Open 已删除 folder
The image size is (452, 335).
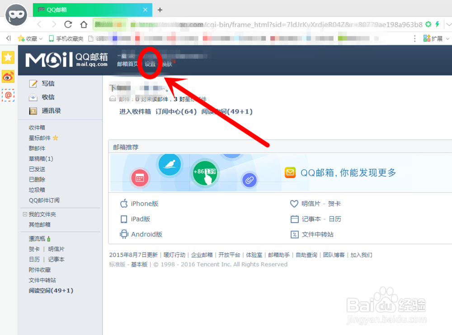37,179
